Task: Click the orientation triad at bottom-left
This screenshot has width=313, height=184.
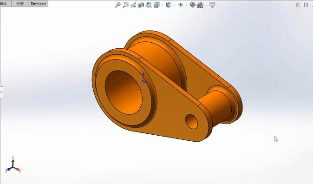Action: pyautogui.click(x=13, y=165)
